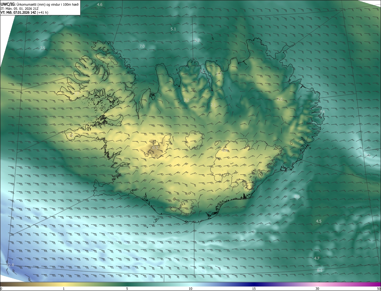Click the colour scale tick labelled 1

coord(64,289)
